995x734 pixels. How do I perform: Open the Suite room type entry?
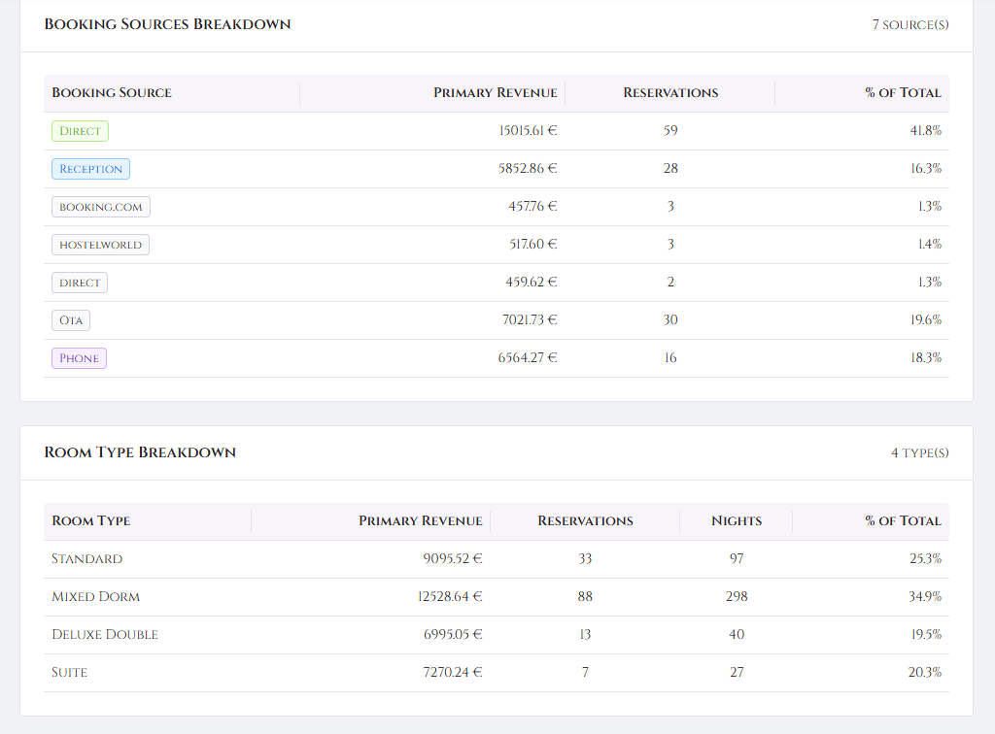(x=69, y=672)
